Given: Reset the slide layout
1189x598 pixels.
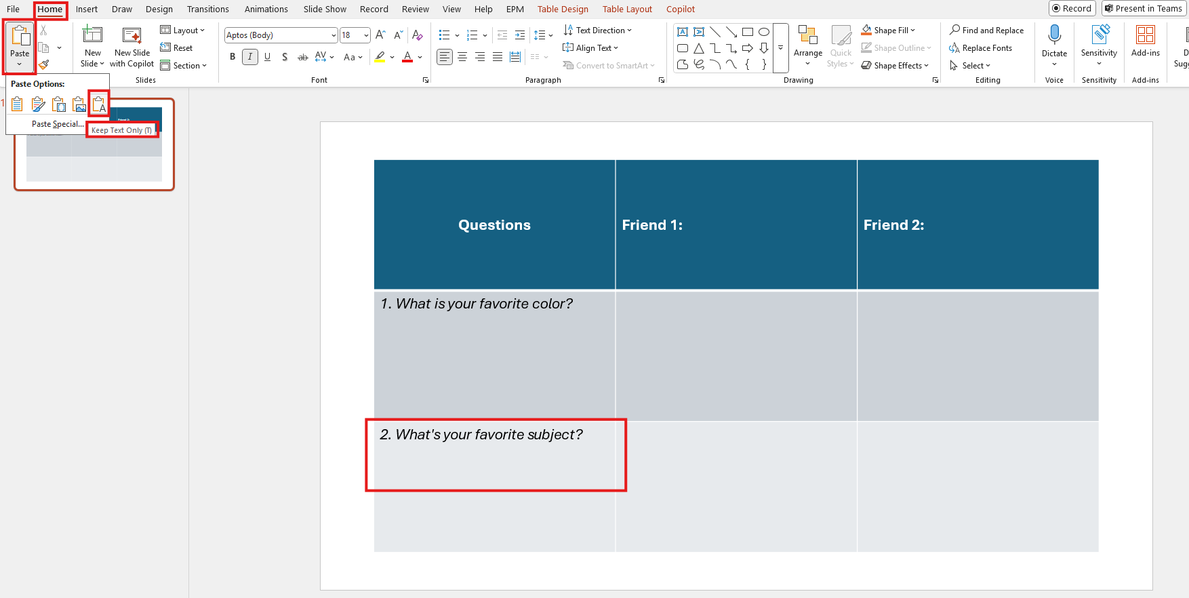Looking at the screenshot, I should point(176,48).
